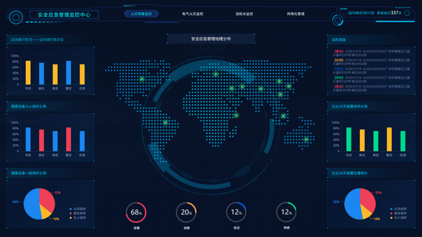Click the 68% red circular gauge
Screen dimensions: 422x237
point(136,212)
